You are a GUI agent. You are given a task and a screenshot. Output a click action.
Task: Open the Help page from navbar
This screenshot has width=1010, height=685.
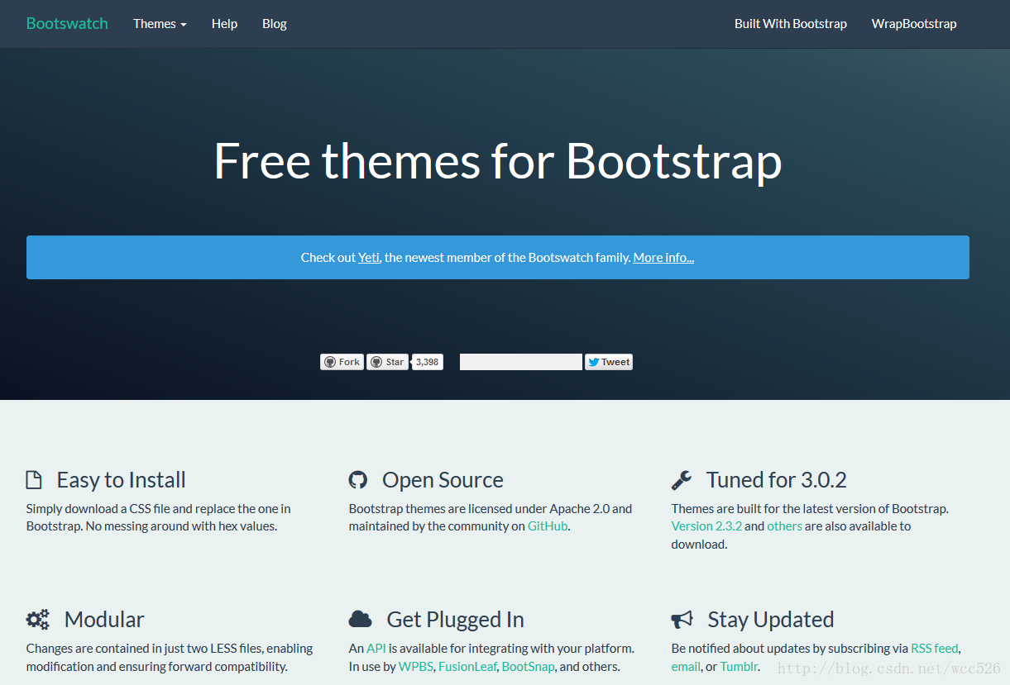[x=224, y=24]
